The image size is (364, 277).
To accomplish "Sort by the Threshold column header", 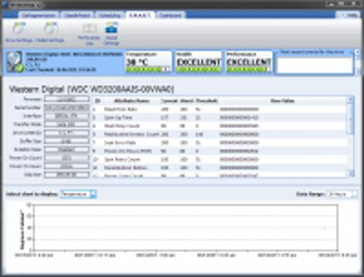I will tap(207, 101).
